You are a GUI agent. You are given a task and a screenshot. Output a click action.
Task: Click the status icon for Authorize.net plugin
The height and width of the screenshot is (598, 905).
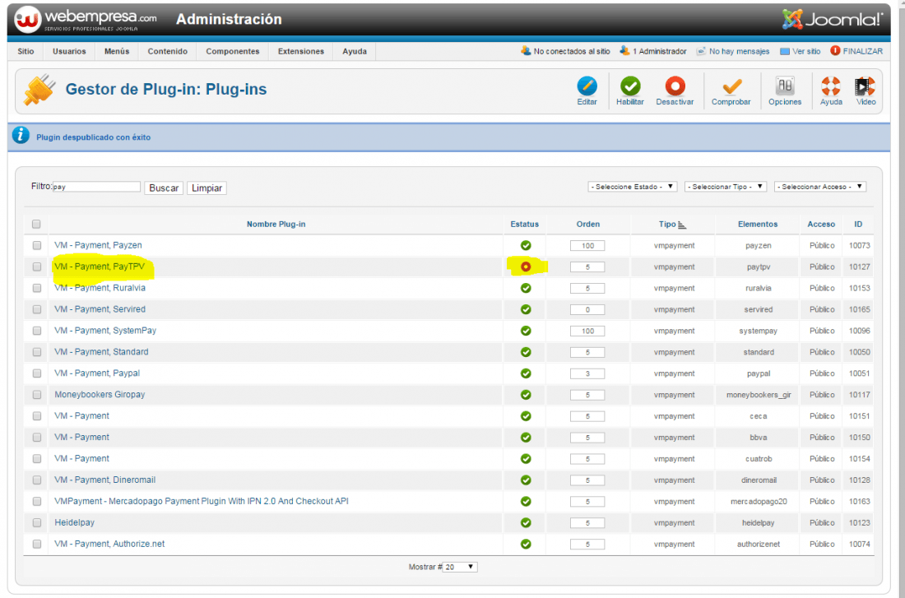[x=526, y=545]
